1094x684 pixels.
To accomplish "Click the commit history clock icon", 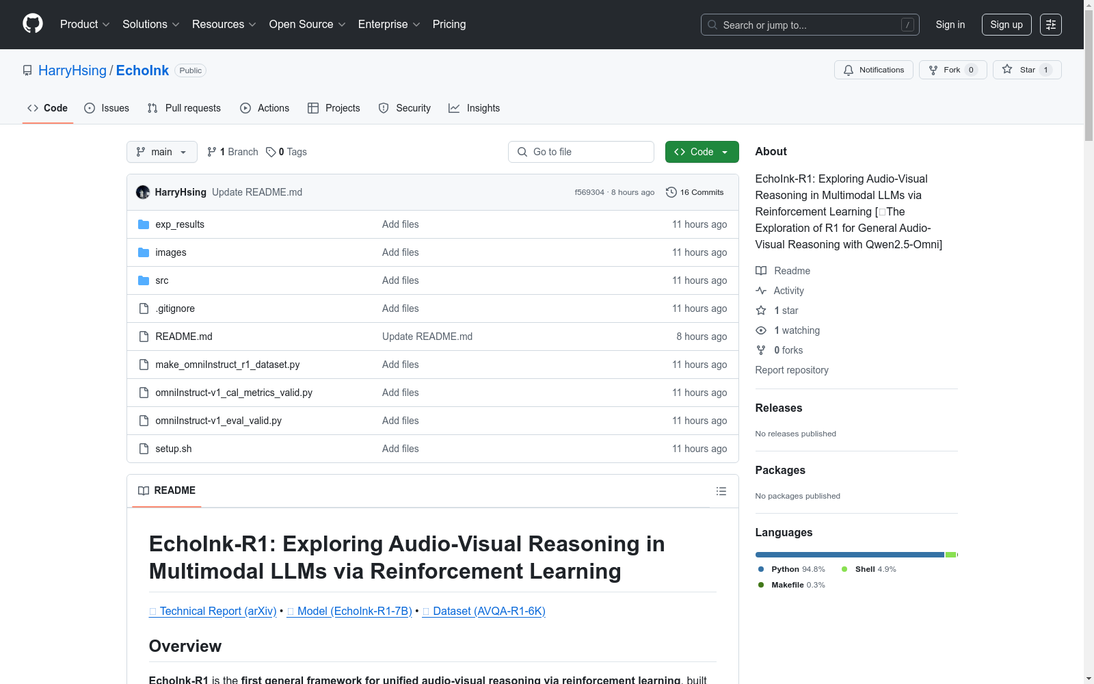I will click(x=671, y=192).
